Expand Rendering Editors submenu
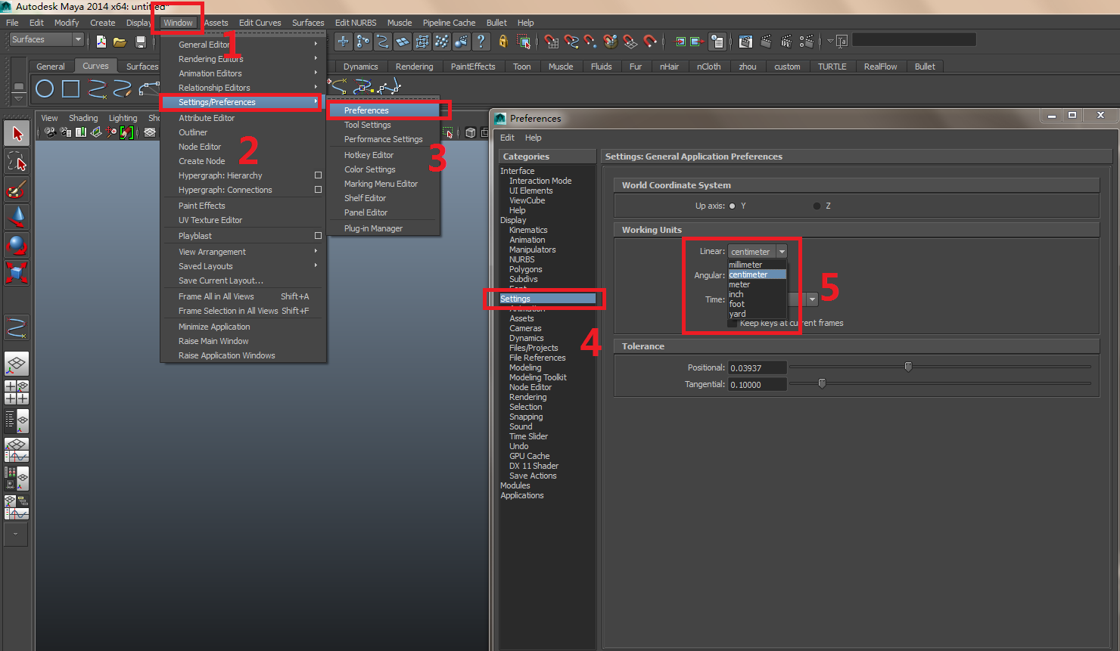The image size is (1120, 651). point(242,59)
